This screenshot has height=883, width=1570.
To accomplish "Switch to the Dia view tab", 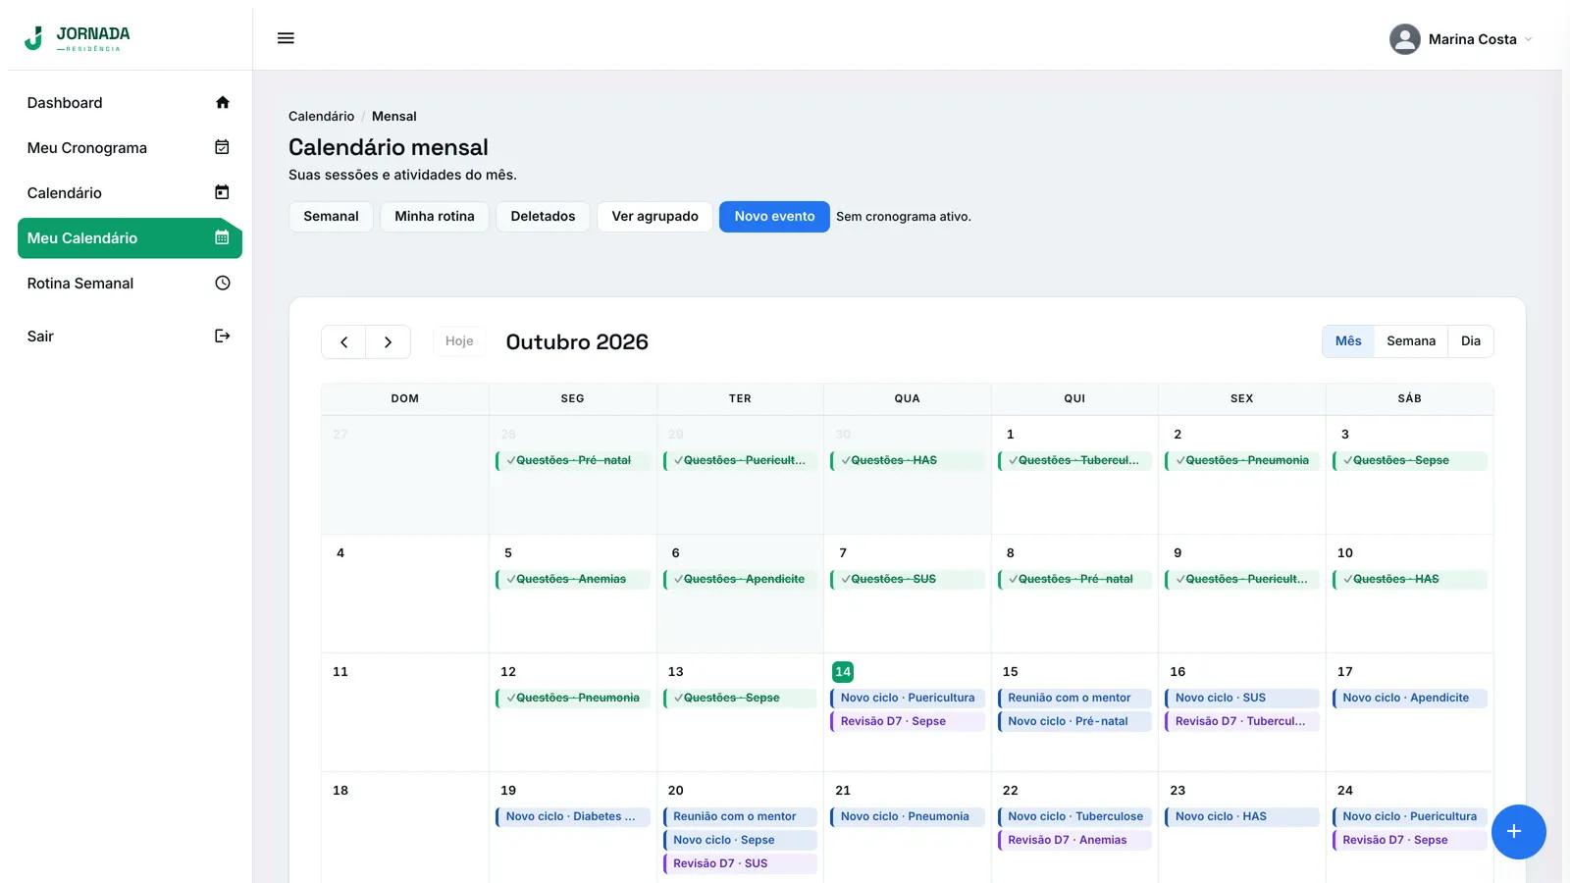I will (1470, 341).
